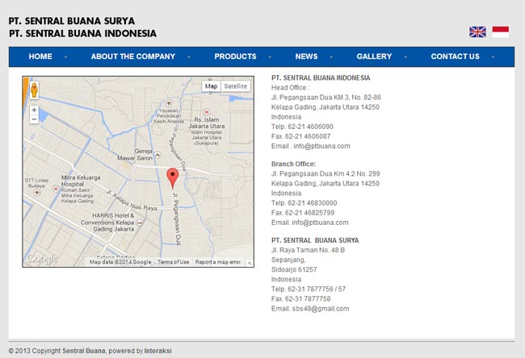Click Fax. 62-31 7877758 text
525x358 pixels.
tap(301, 299)
